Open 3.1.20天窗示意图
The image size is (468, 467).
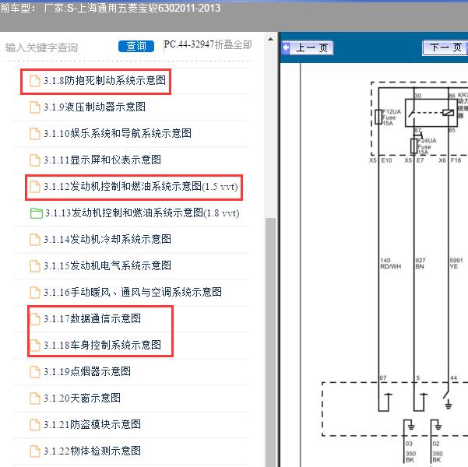[82, 398]
